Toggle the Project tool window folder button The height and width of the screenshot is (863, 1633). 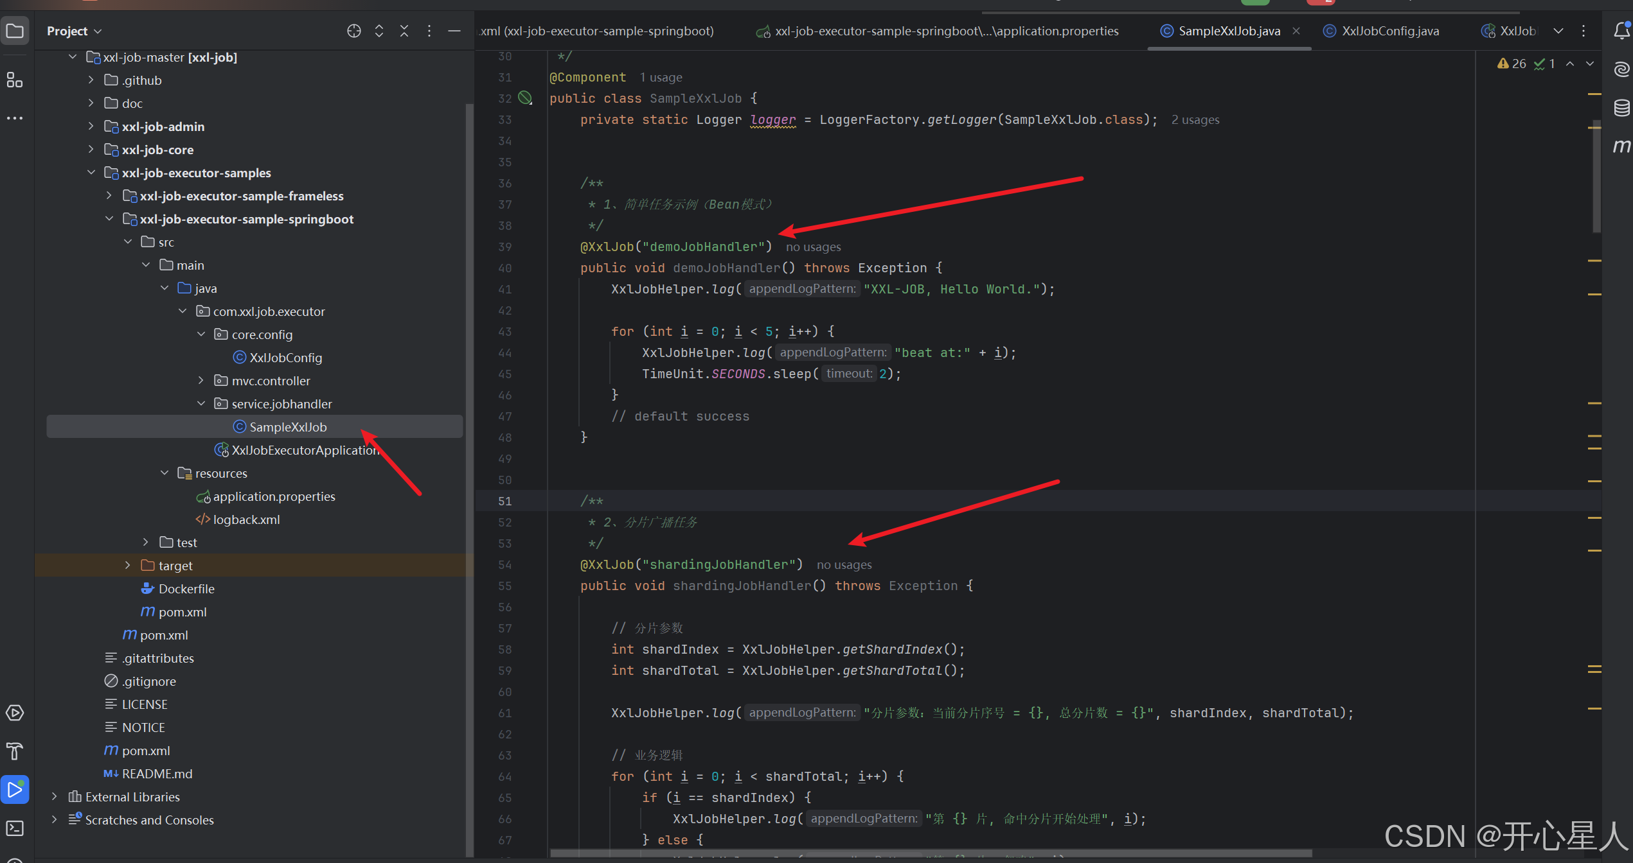(14, 31)
